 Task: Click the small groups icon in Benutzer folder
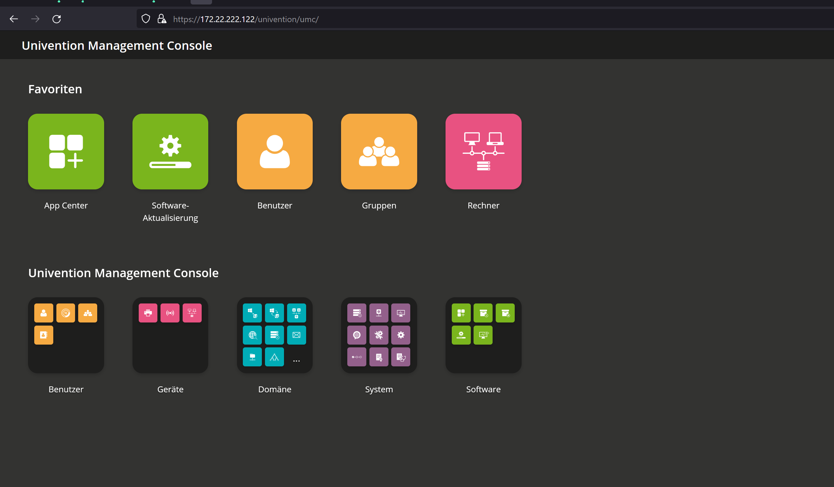click(x=88, y=313)
